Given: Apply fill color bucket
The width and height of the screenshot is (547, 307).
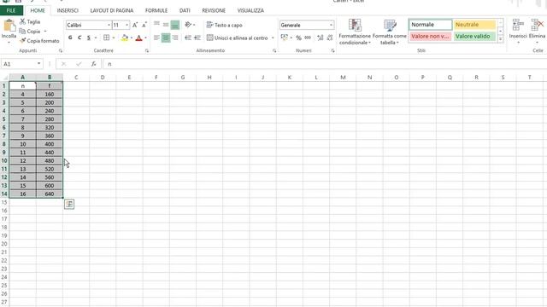Looking at the screenshot, I should [125, 38].
